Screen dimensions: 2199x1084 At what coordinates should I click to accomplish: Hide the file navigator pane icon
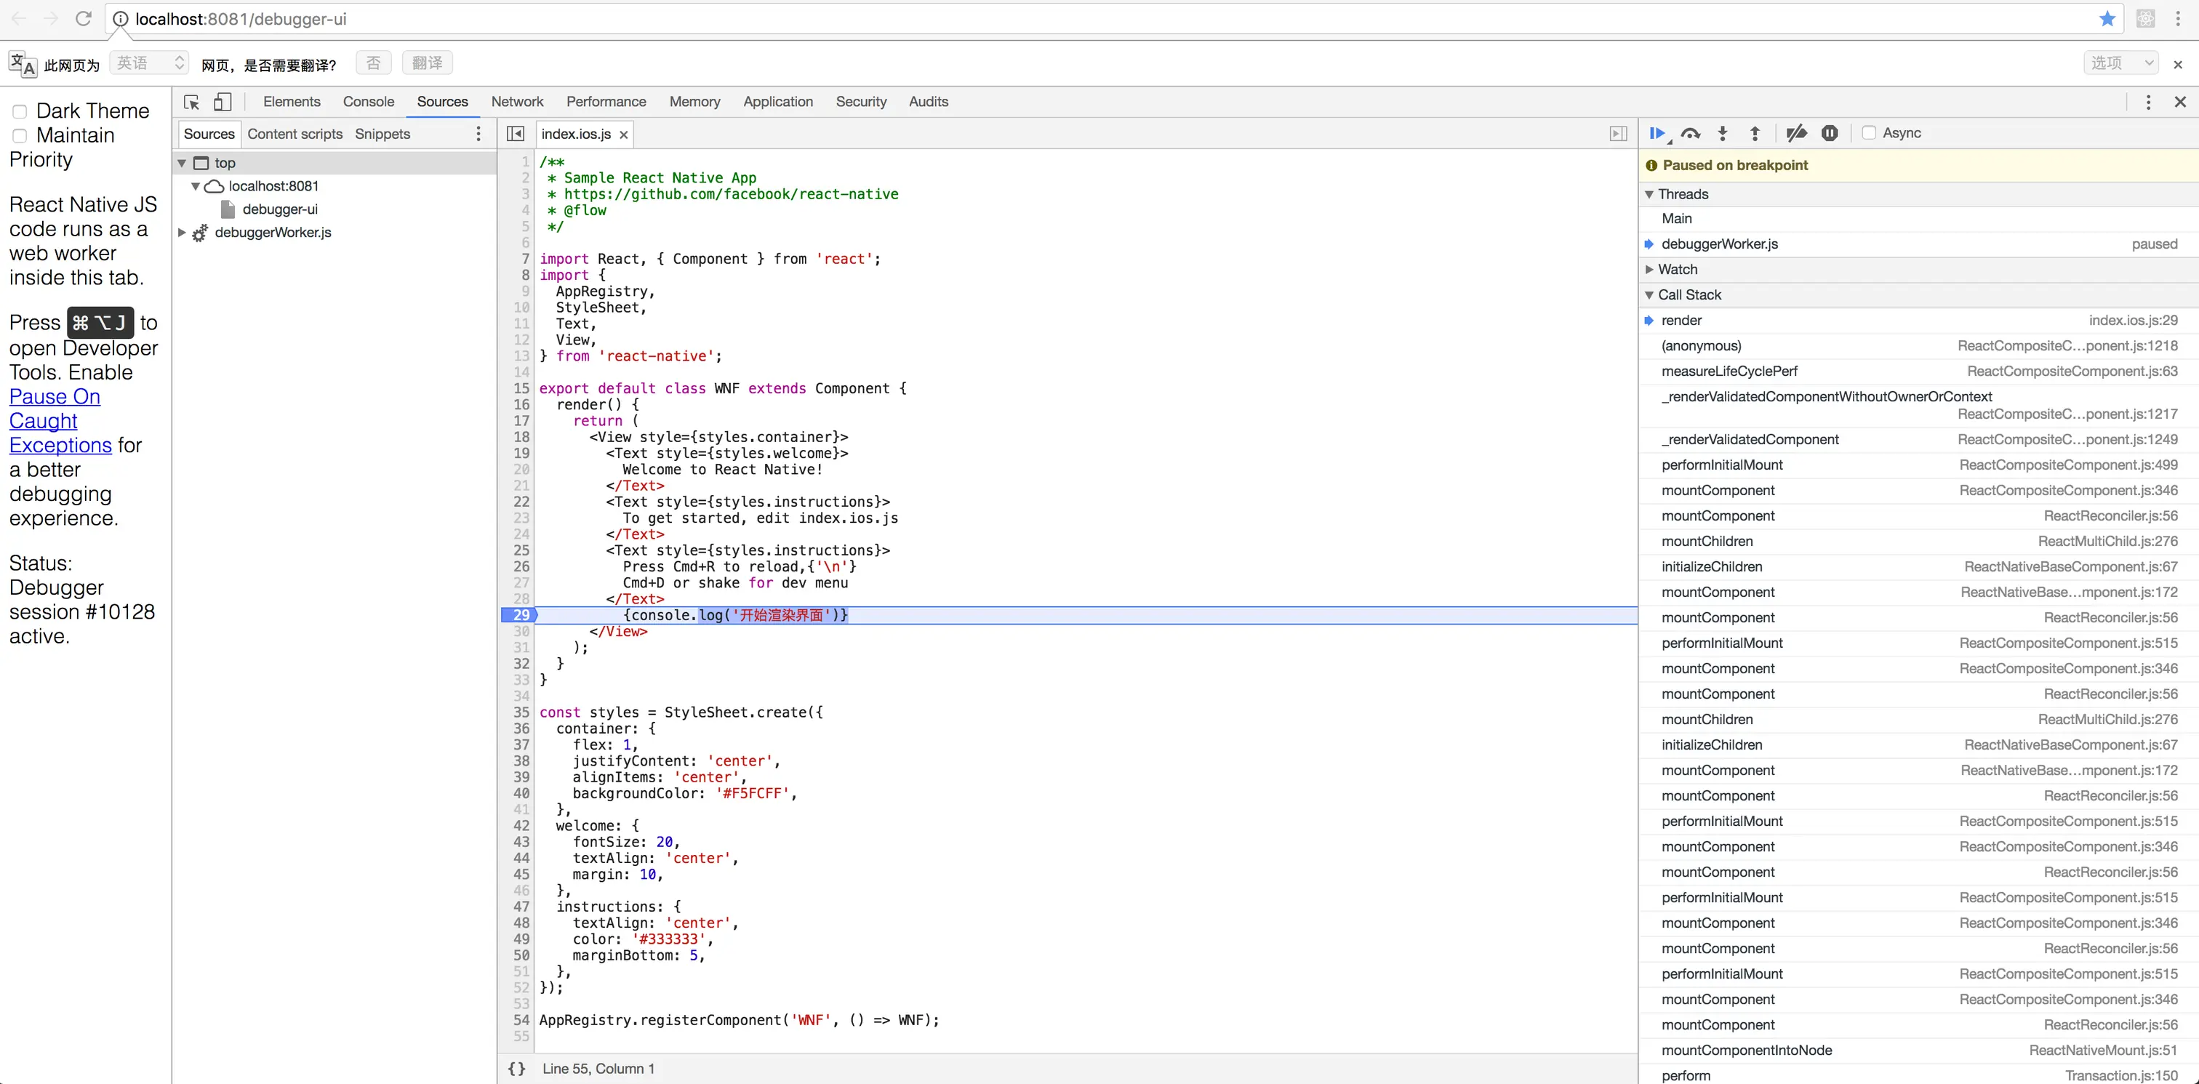coord(515,134)
